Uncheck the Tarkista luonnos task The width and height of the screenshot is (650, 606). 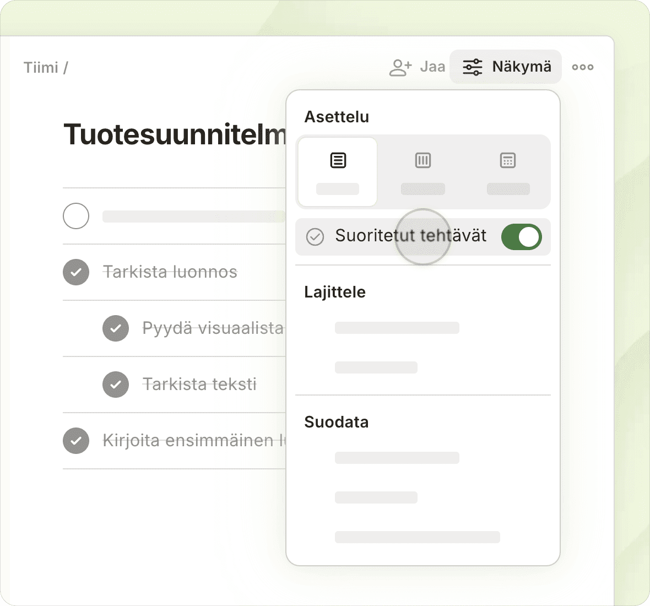click(x=76, y=272)
